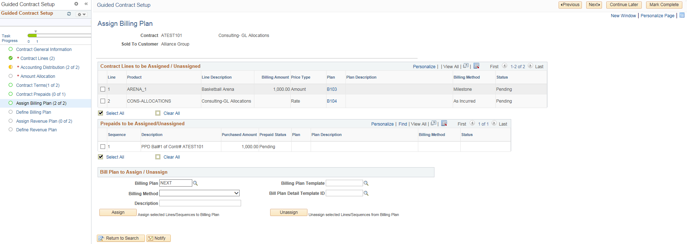Open the Contract Lines (2) step
The image size is (687, 244).
coord(37,58)
